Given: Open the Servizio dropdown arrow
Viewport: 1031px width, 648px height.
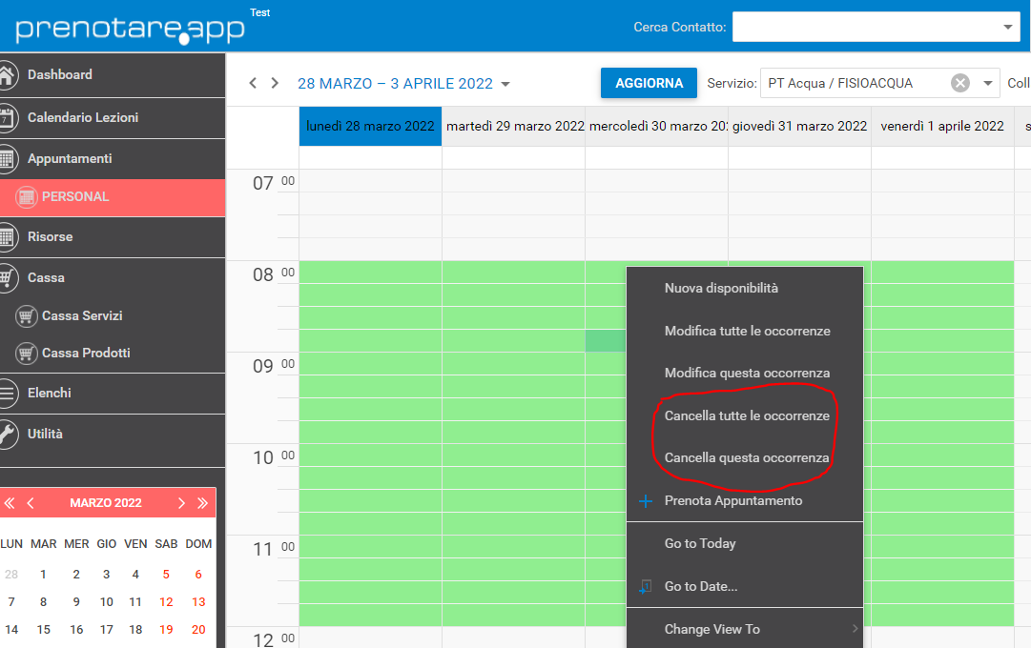Looking at the screenshot, I should (x=987, y=83).
